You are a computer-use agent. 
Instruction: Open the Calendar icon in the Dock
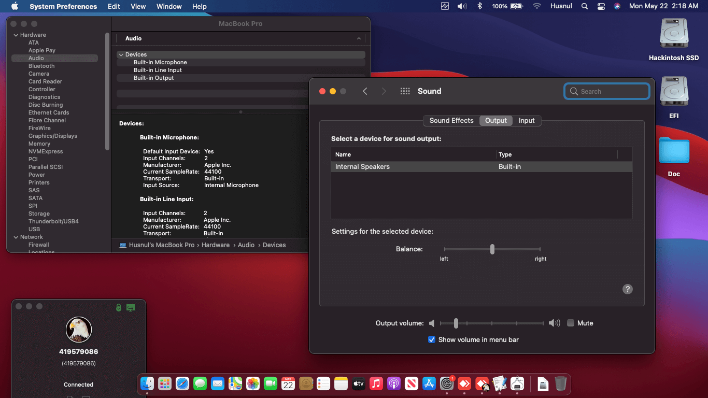click(288, 383)
